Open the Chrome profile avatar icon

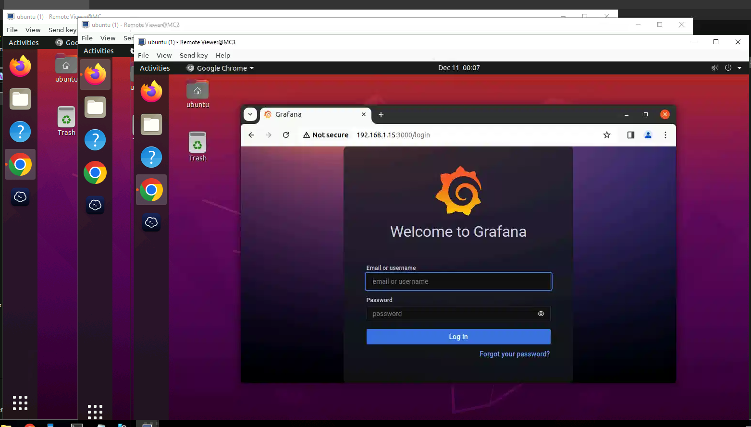point(648,135)
